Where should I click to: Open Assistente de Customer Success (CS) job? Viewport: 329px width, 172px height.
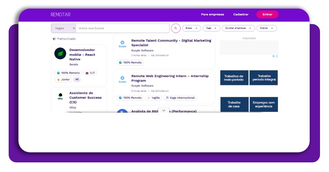coord(85,98)
